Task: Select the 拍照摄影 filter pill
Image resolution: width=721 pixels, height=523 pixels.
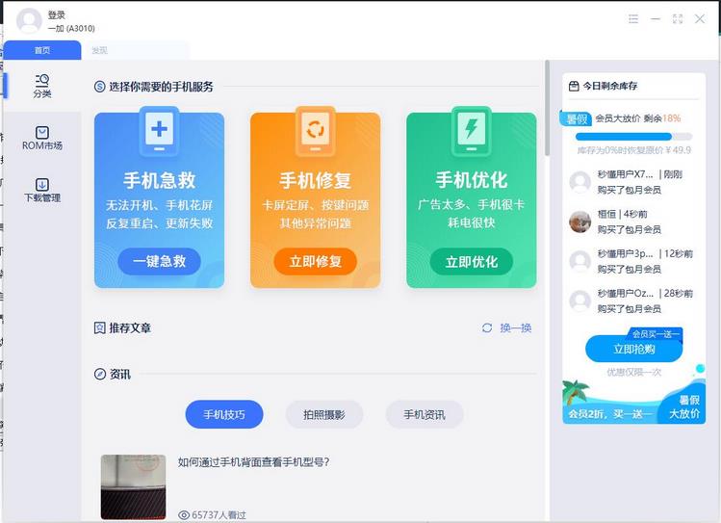Action: click(324, 415)
